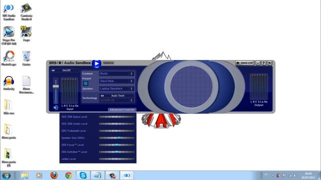Click the SMALLER button

pyautogui.click(x=245, y=63)
